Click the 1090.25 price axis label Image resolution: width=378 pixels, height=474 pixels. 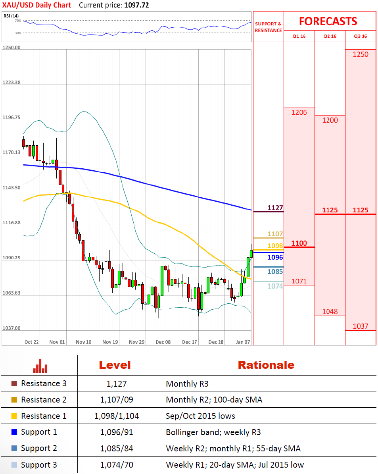click(12, 258)
